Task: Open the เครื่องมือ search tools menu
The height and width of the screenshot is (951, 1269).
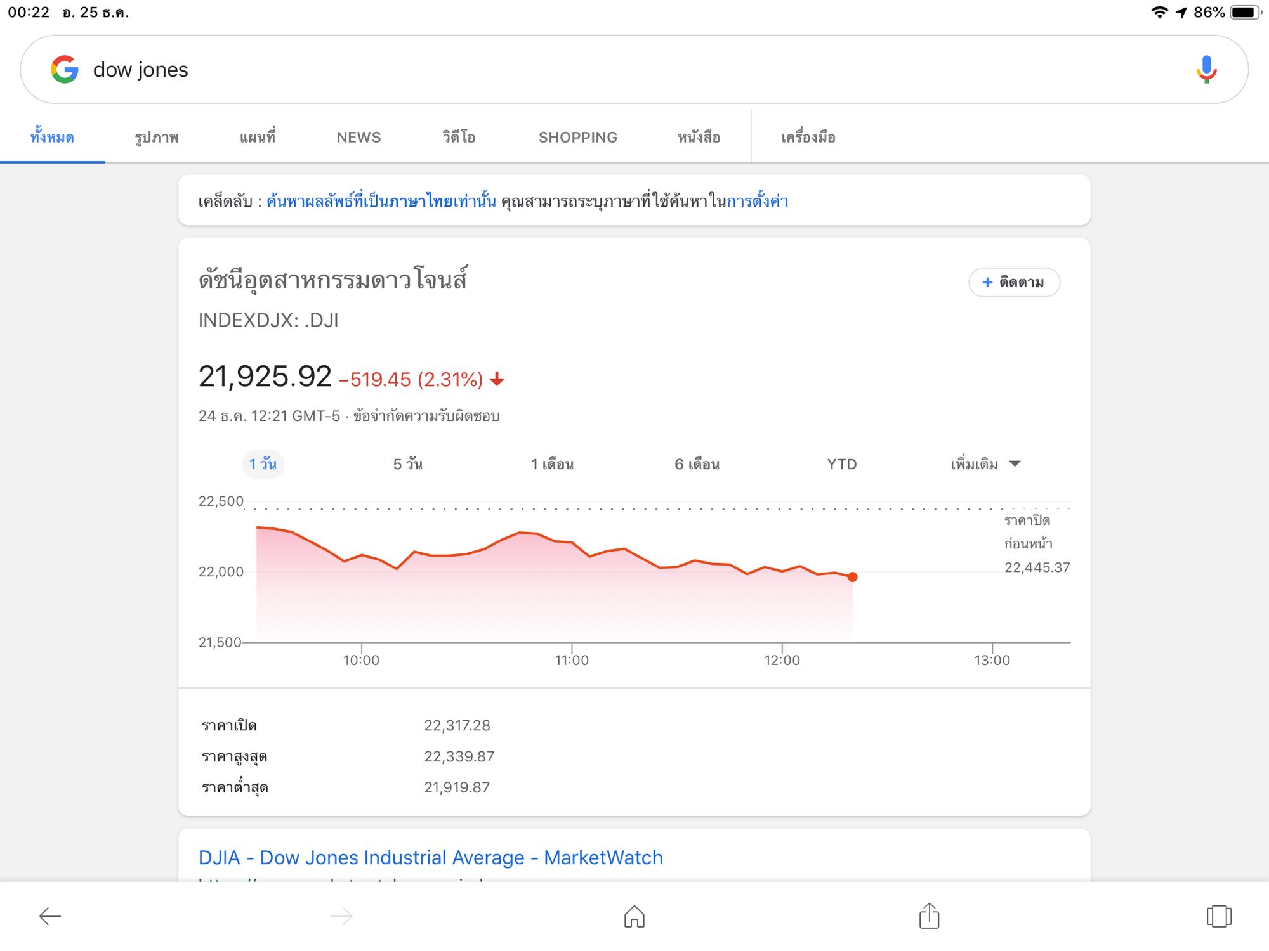Action: tap(808, 138)
